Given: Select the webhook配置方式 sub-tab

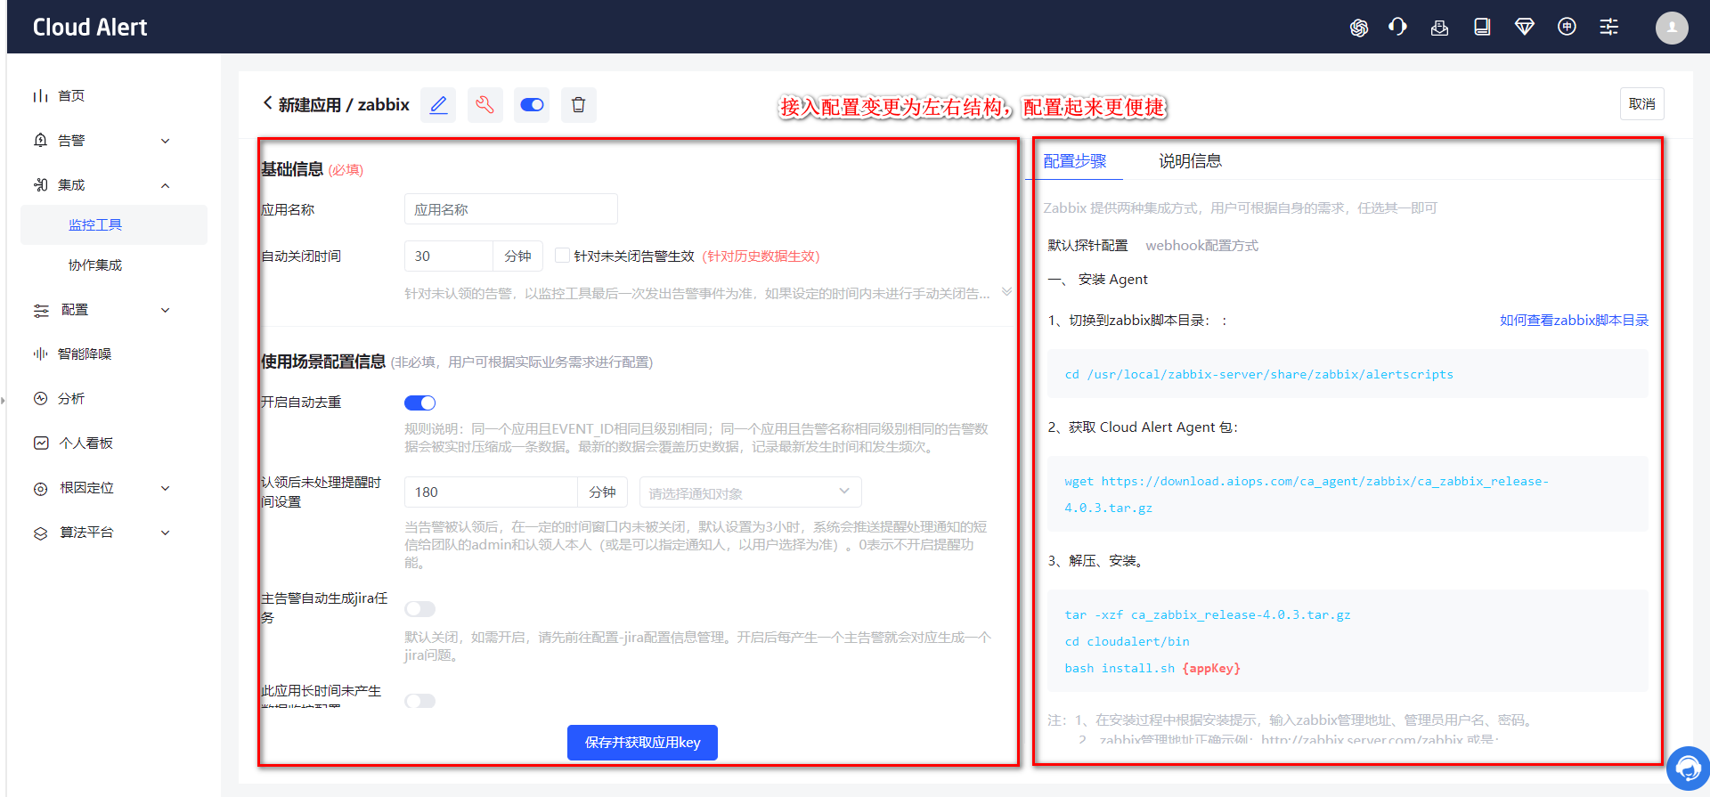Looking at the screenshot, I should pos(1201,246).
